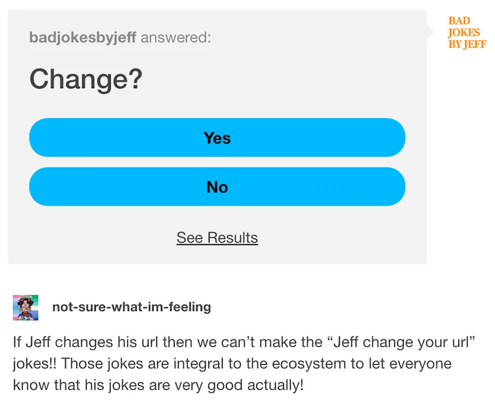Click the "answered:" label beside badjokesbyjeff
This screenshot has width=495, height=411.
point(176,38)
